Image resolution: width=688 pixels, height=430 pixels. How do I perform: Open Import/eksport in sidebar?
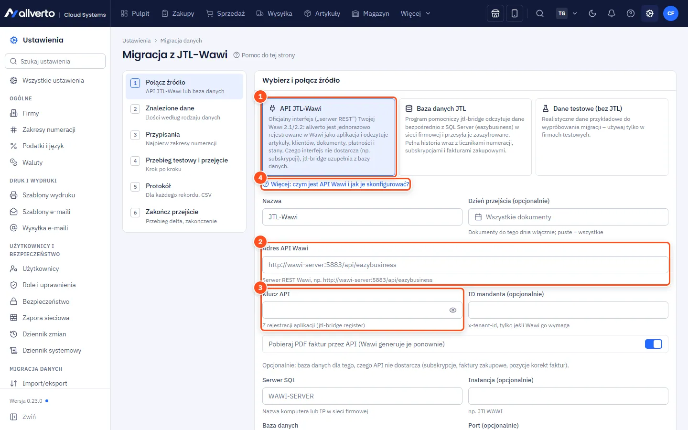[x=55, y=383]
